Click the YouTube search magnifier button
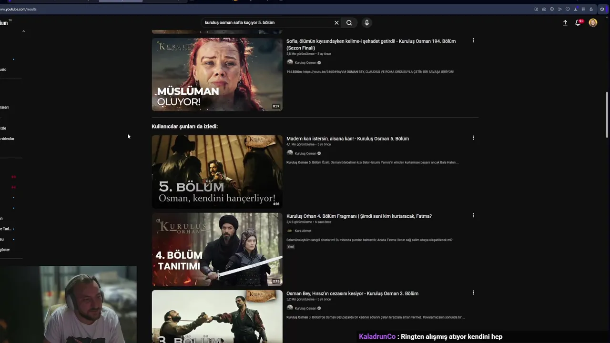Screen dimensions: 610x343 click(x=349, y=22)
